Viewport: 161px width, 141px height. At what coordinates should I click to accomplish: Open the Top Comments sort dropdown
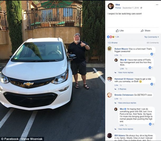pyautogui.click(x=151, y=37)
